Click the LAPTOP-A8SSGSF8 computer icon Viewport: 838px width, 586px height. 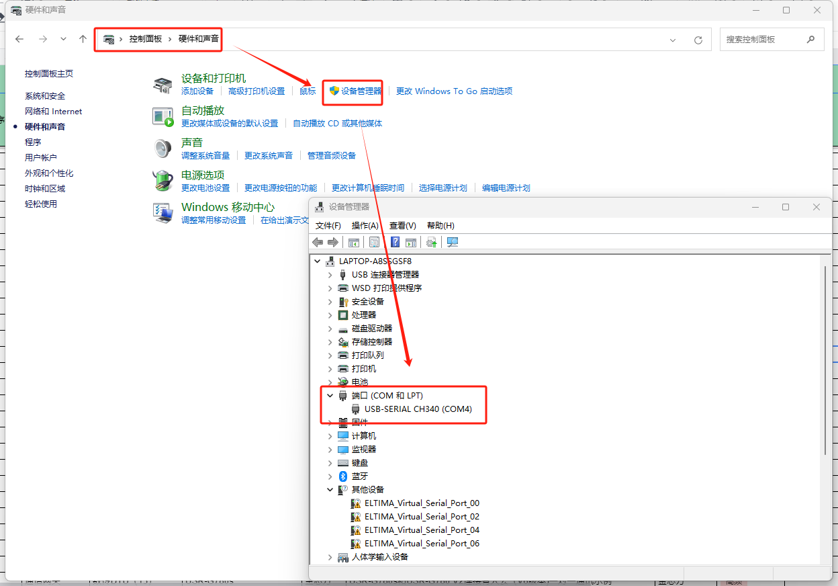coord(330,261)
